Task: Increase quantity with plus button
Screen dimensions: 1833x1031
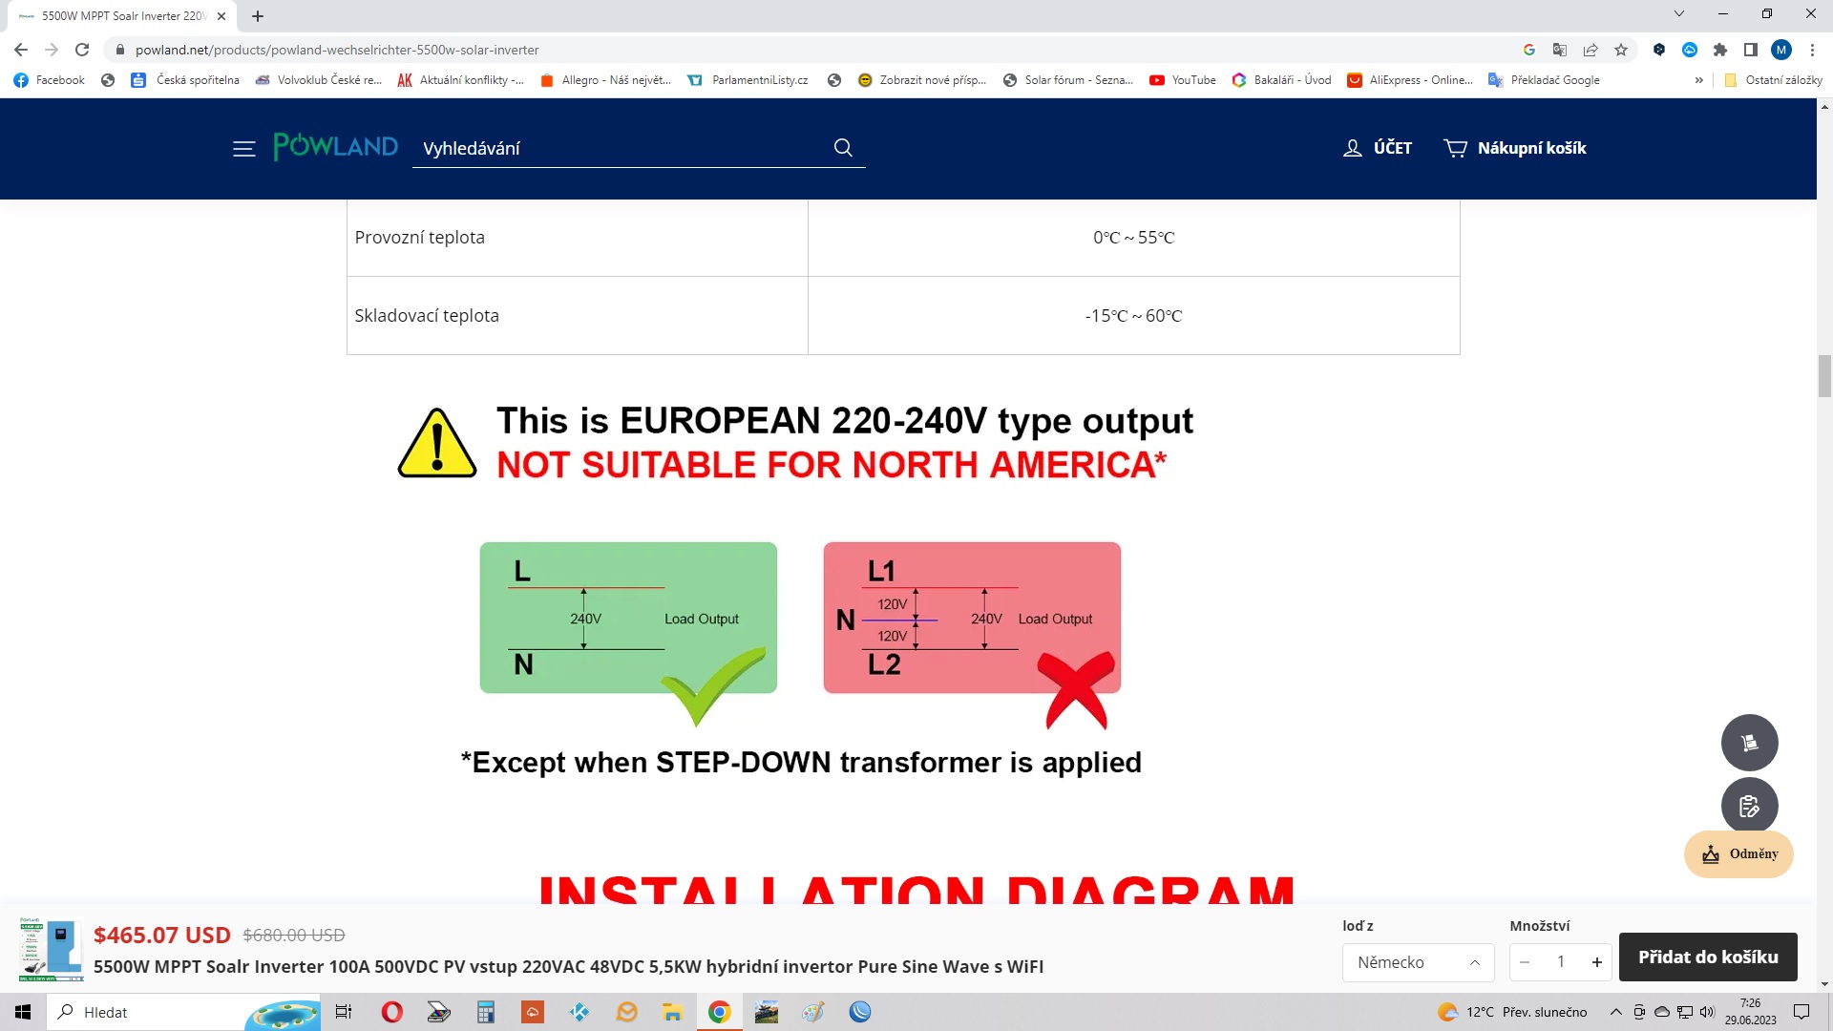Action: 1596,962
